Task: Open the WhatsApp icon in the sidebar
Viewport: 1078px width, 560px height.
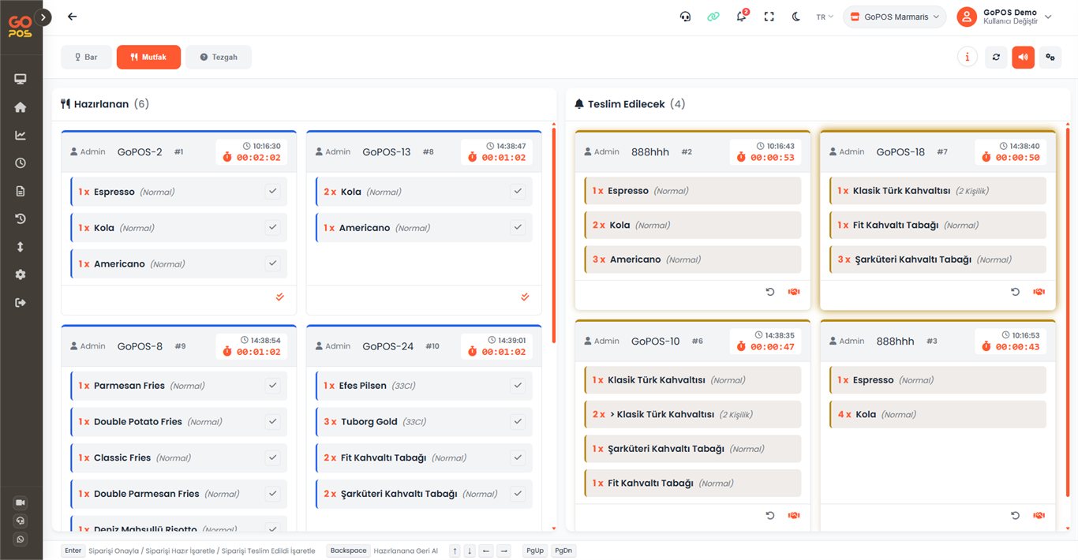Action: (21, 539)
